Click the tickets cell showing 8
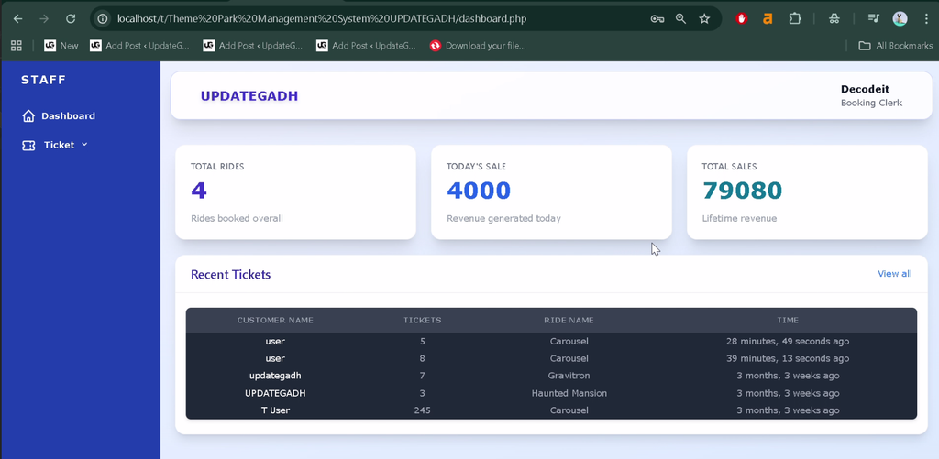Viewport: 939px width, 459px height. [x=422, y=358]
